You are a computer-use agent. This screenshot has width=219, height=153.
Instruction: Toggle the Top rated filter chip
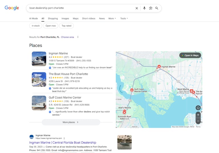(66, 26)
